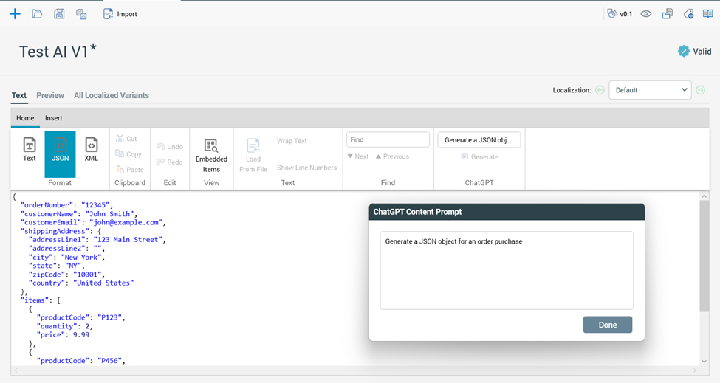Click the Save As copy icon
Screen dimensions: 720x383
point(81,14)
